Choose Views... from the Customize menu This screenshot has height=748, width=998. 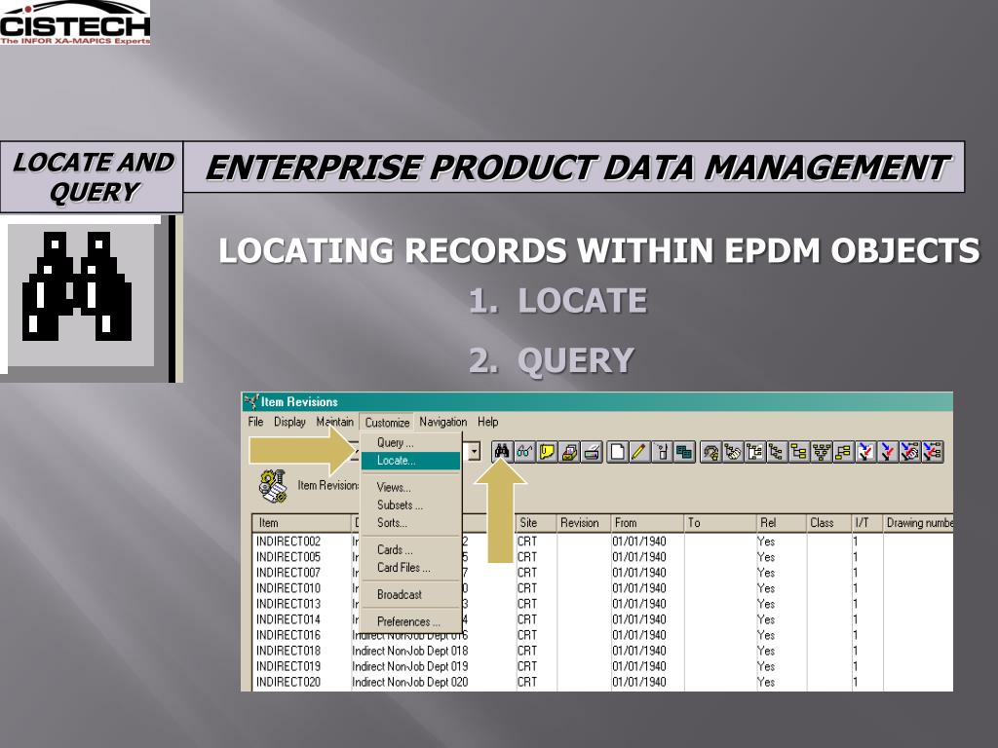(x=410, y=488)
